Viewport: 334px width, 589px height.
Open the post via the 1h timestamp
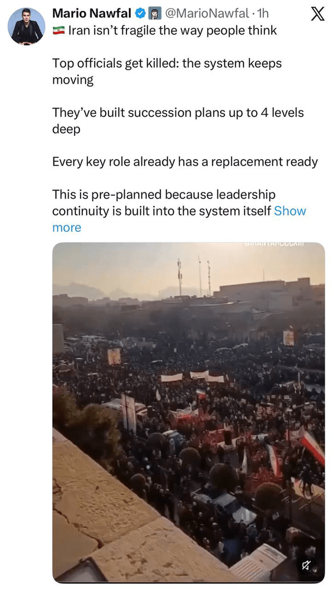263,13
